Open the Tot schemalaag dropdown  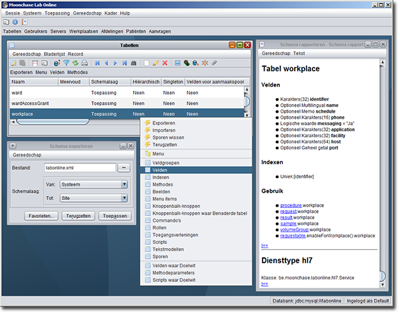[124, 198]
